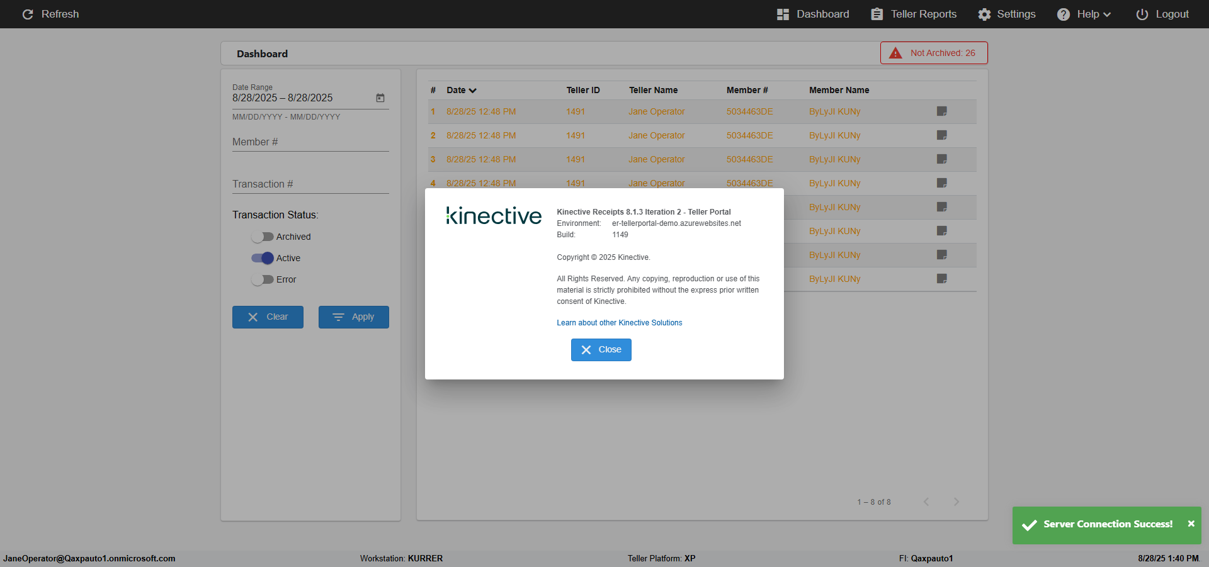
Task: Go to Teller Reports
Action: click(x=914, y=14)
